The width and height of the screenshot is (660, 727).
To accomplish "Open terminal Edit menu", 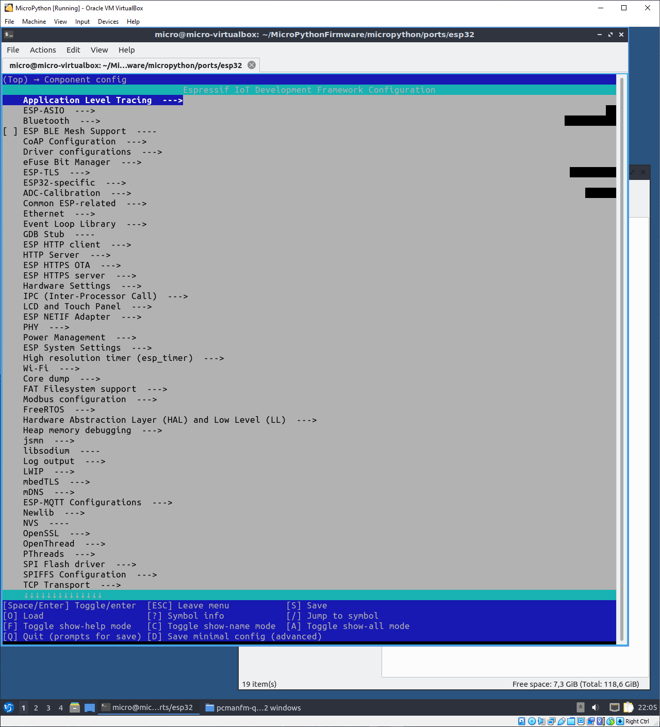I will [73, 50].
